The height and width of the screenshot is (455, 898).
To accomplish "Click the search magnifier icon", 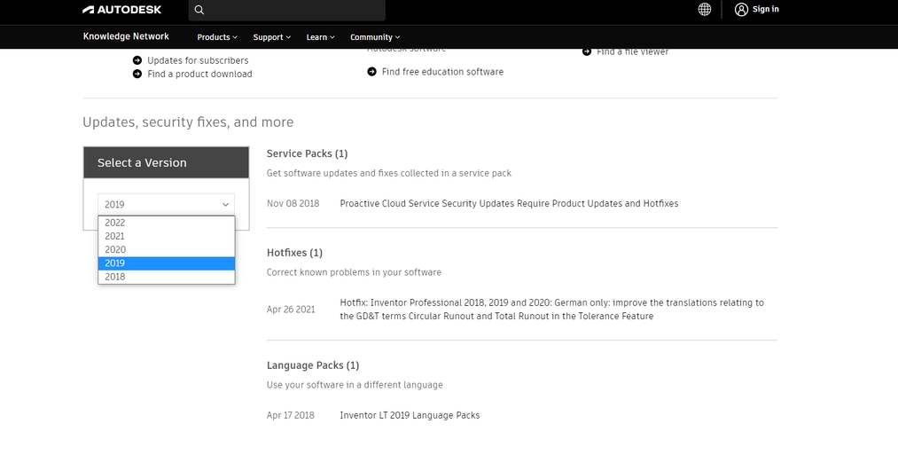I will 199,10.
